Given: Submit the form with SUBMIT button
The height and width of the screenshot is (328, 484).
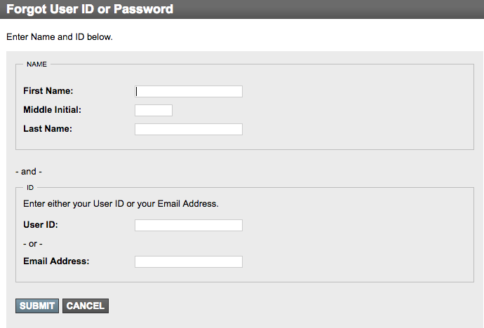Looking at the screenshot, I should (x=37, y=306).
